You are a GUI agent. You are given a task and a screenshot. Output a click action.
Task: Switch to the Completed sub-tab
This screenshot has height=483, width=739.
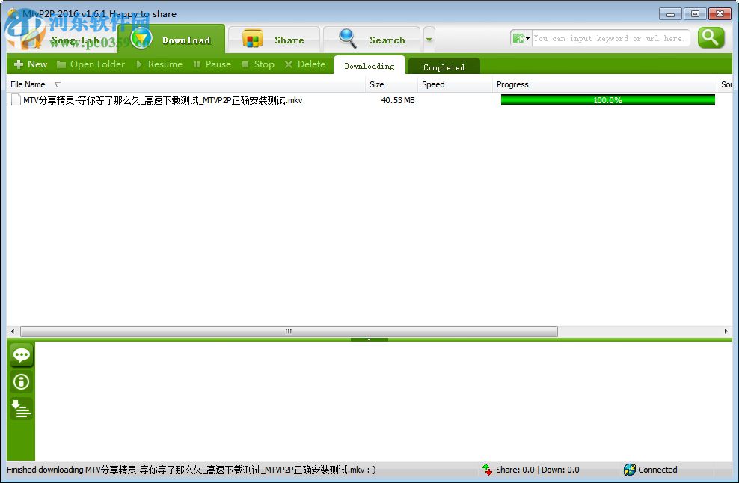pyautogui.click(x=444, y=67)
